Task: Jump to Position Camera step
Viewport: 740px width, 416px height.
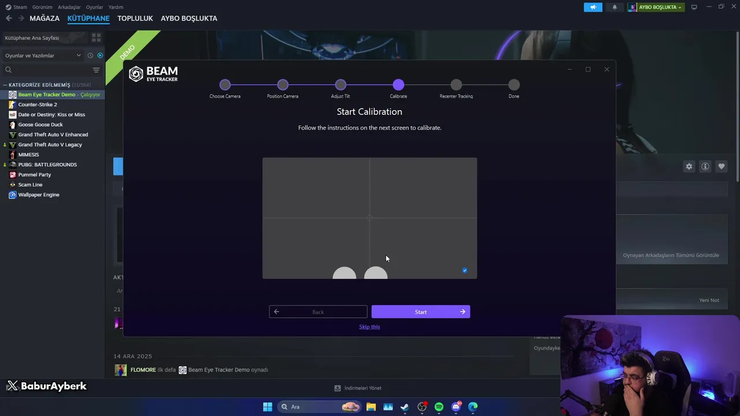Action: (283, 85)
